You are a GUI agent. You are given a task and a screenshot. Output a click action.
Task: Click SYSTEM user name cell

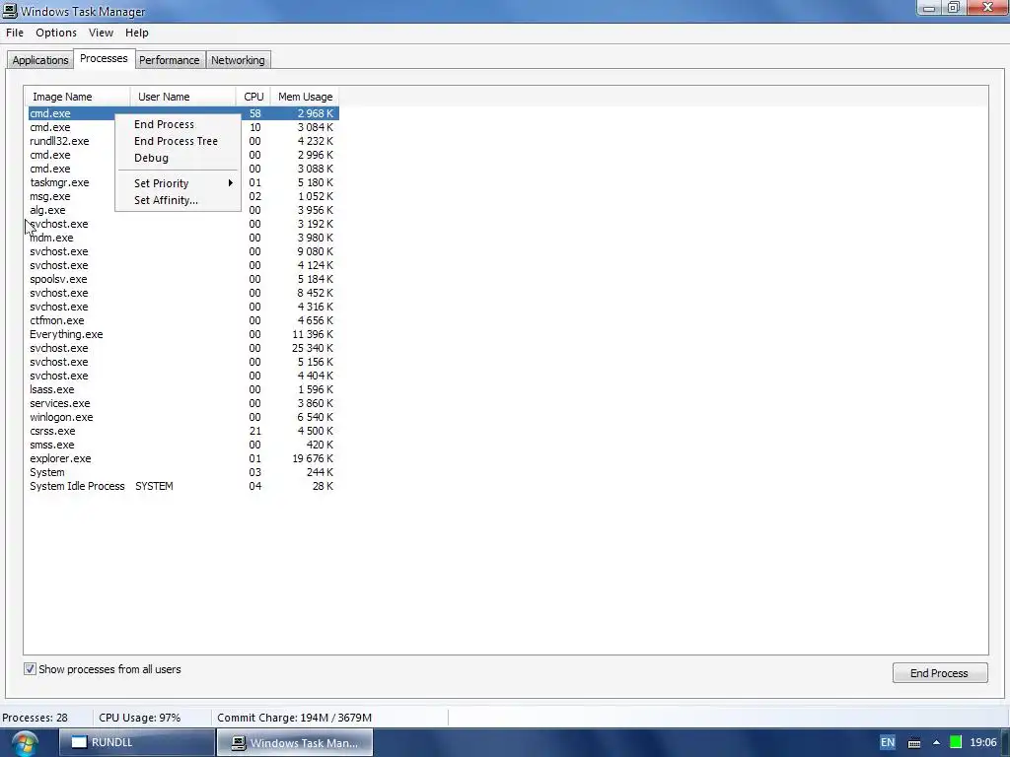154,487
